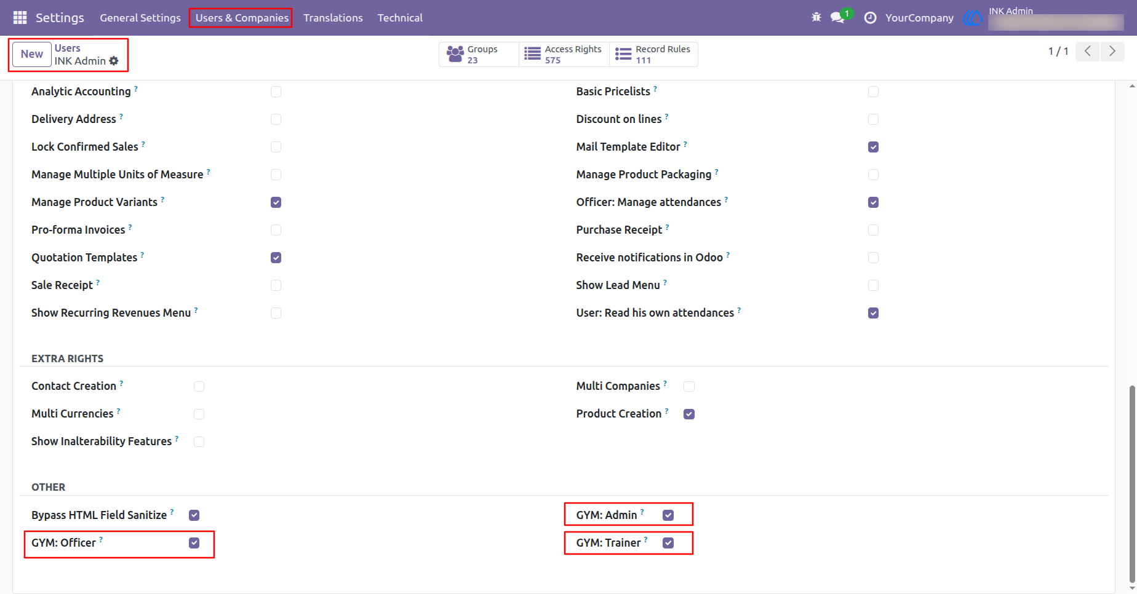
Task: Click the Users breadcrumb link
Action: [x=67, y=48]
